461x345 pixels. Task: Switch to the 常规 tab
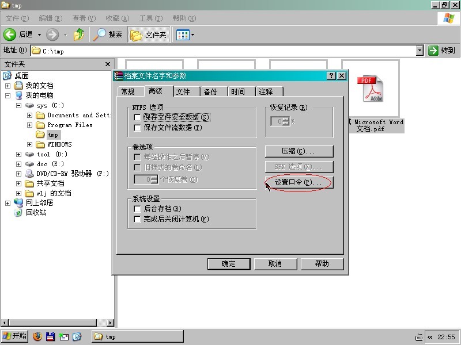[127, 91]
